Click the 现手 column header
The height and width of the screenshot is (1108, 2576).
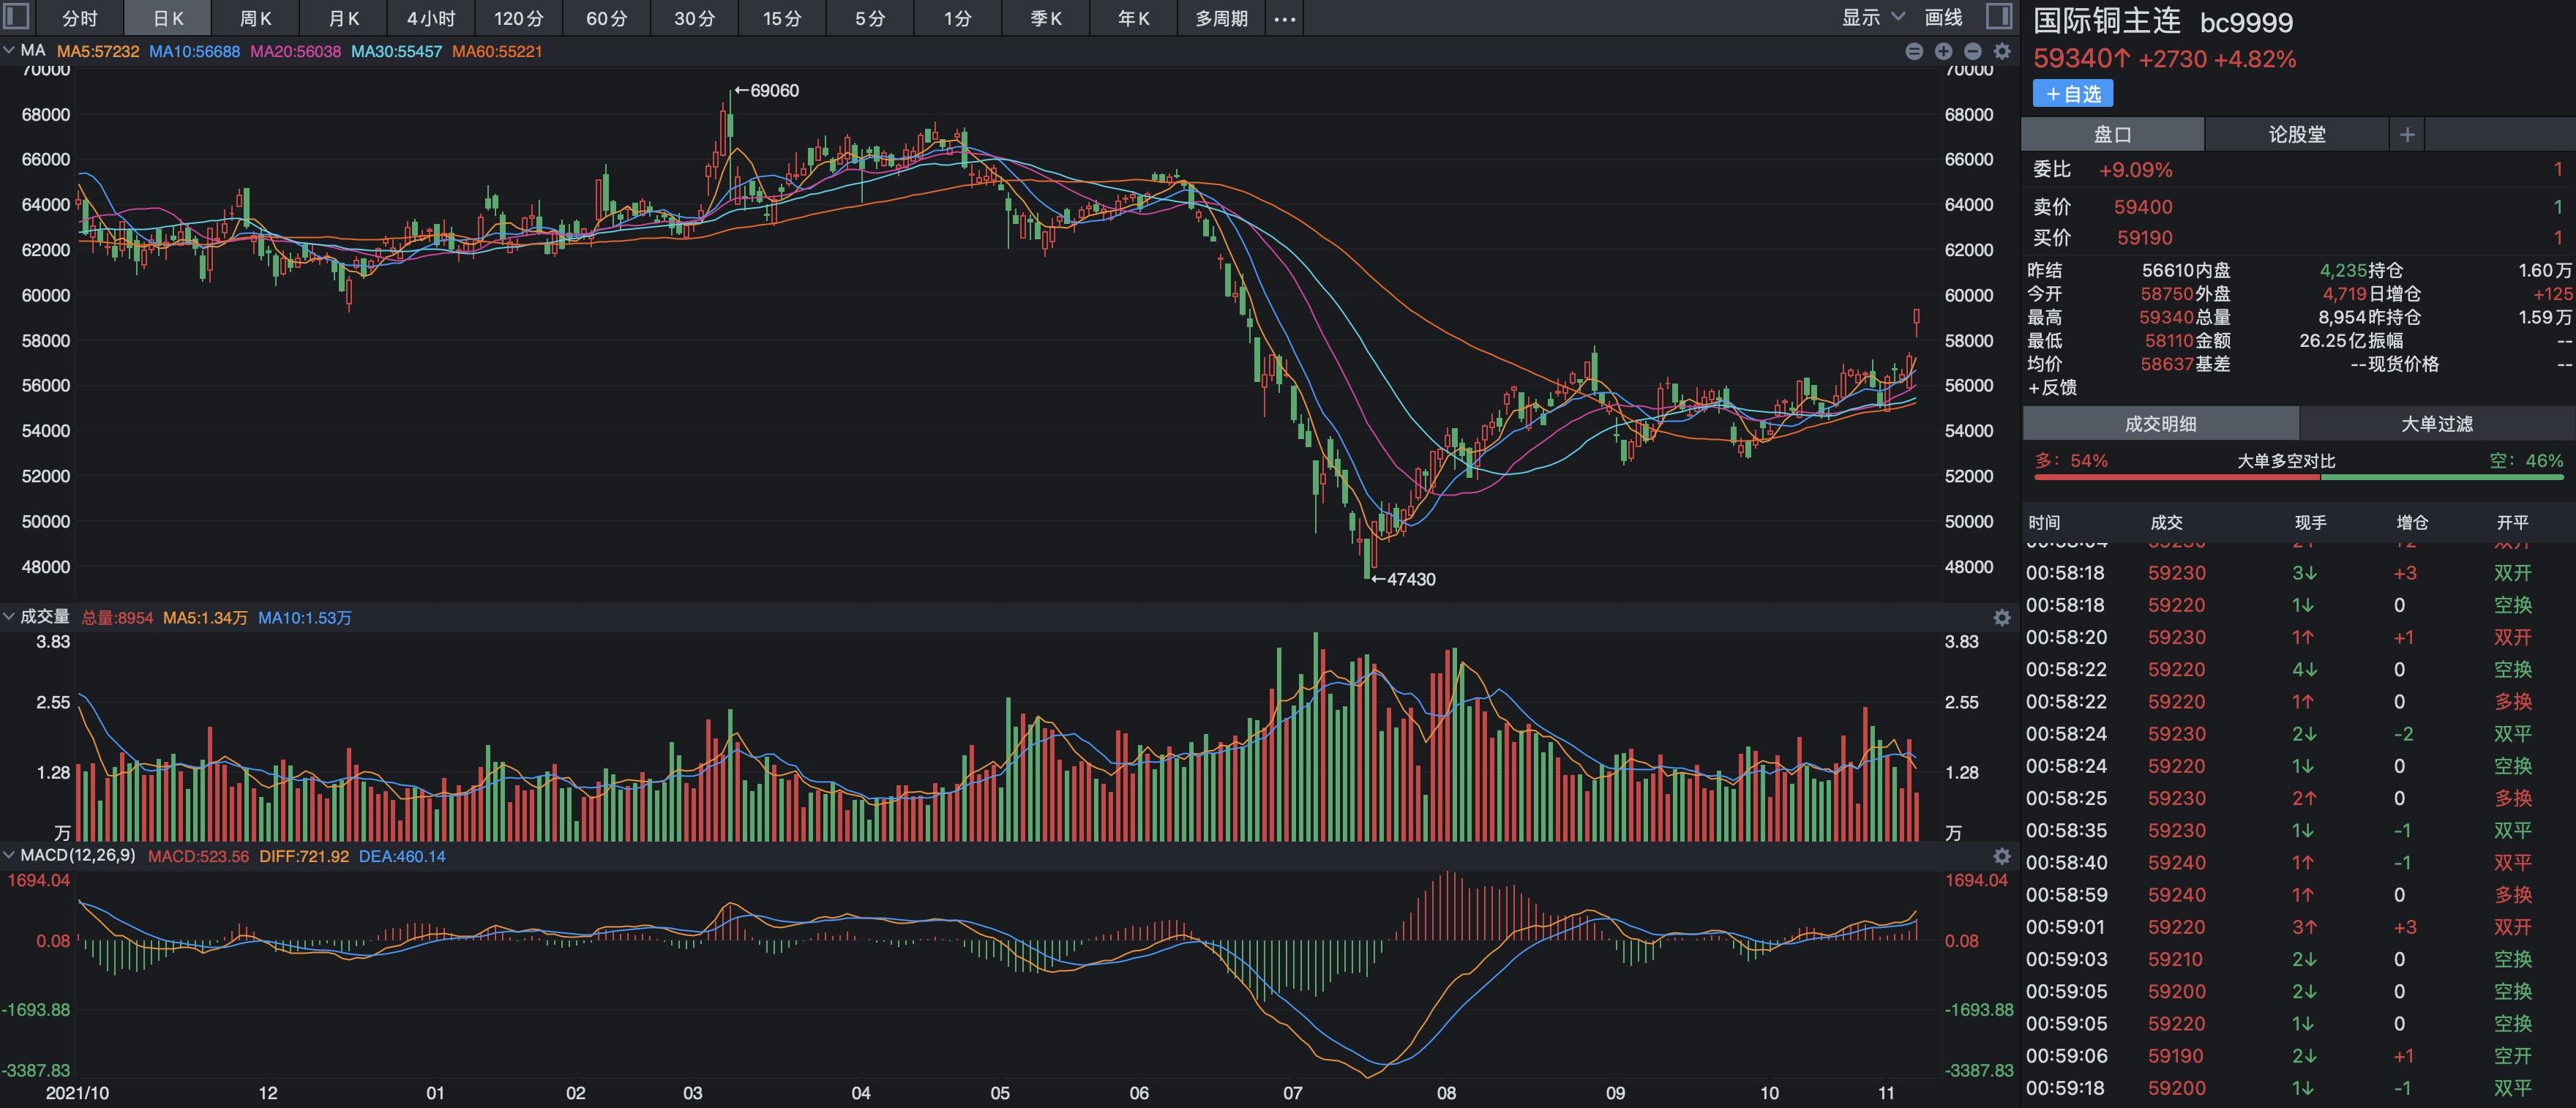(x=2310, y=522)
